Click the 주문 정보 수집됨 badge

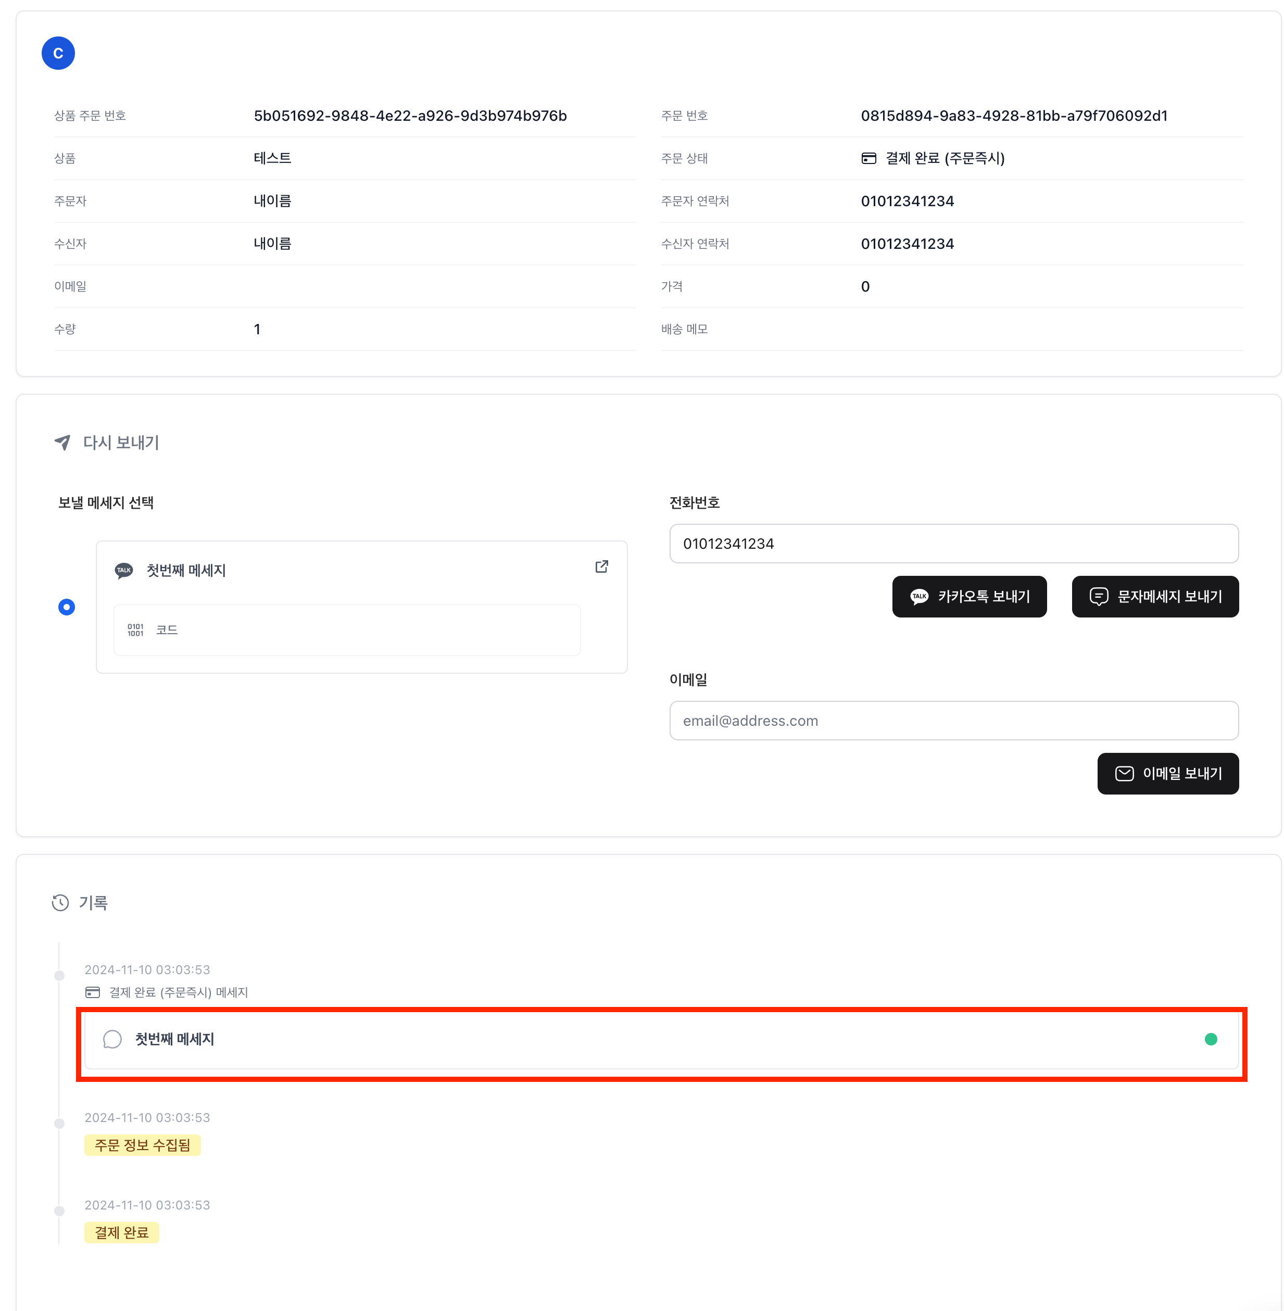point(142,1145)
